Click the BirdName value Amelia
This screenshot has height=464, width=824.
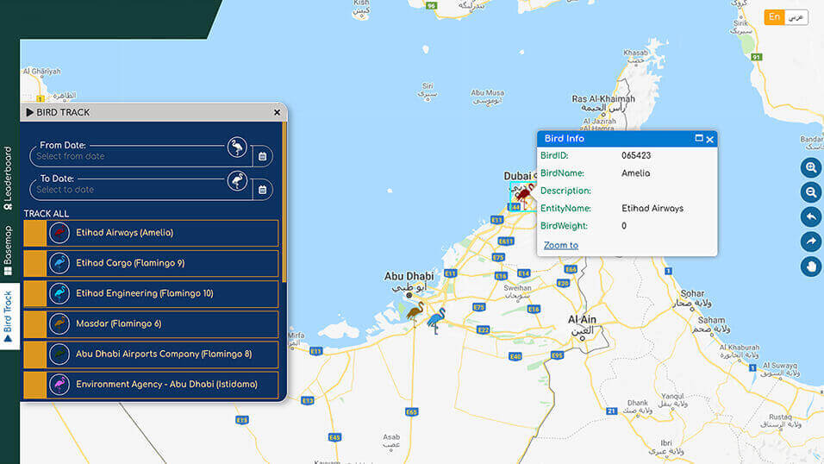[635, 173]
